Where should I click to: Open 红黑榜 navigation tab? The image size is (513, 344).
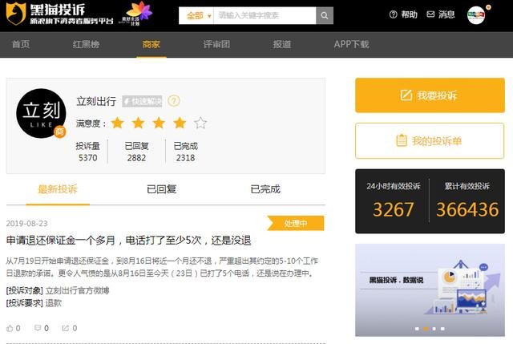(86, 44)
